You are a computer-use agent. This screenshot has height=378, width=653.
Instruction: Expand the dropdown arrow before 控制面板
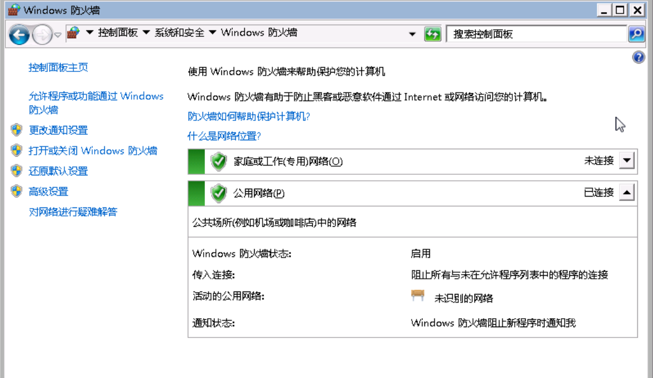click(x=89, y=33)
